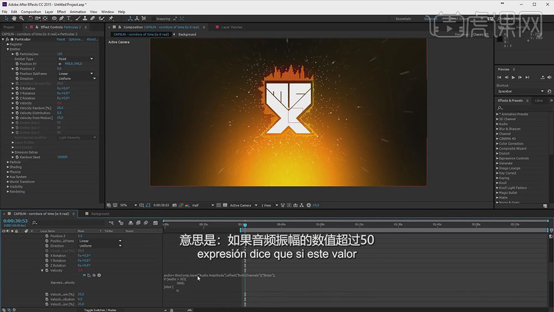Toggle Particular effect fx switch
This screenshot has width=554, height=312.
pyautogui.click(x=7, y=39)
